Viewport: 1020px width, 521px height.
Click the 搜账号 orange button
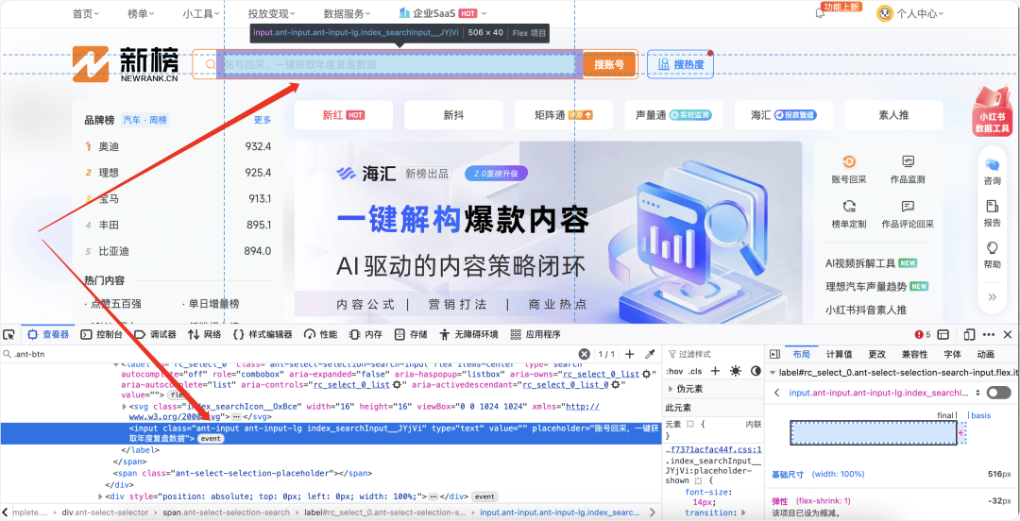point(609,64)
